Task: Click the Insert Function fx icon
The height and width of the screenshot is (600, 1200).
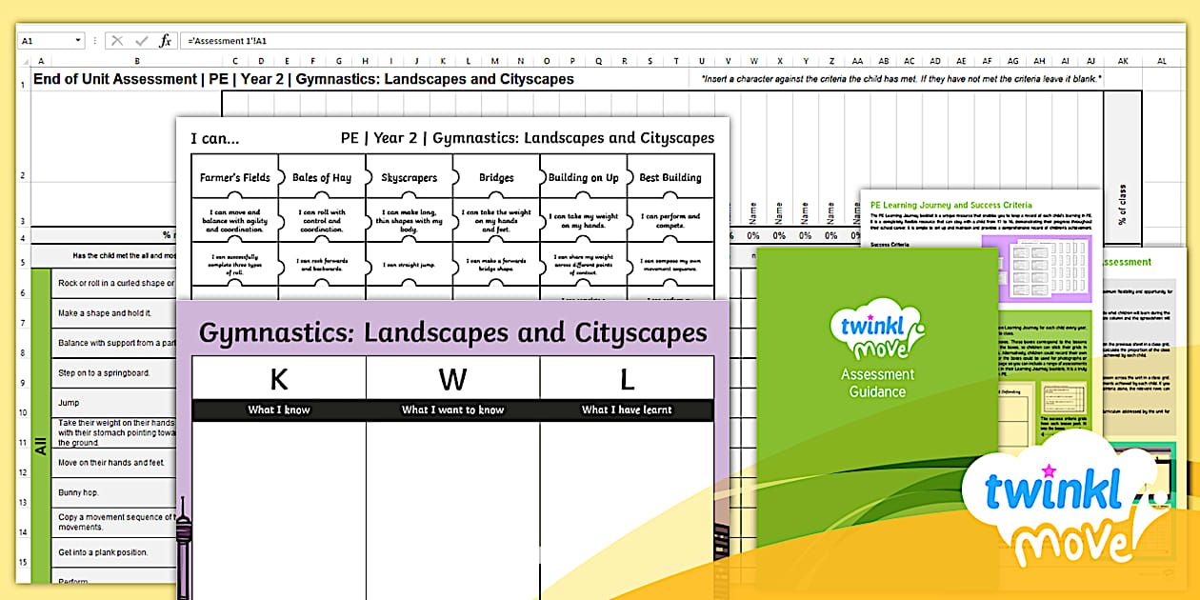Action: [165, 41]
